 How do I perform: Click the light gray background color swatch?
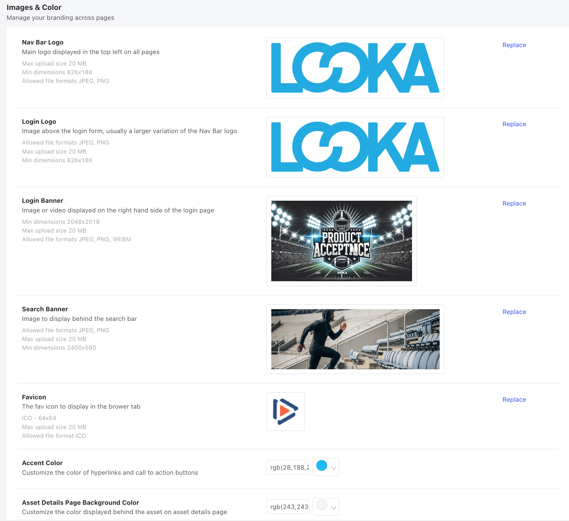(322, 505)
